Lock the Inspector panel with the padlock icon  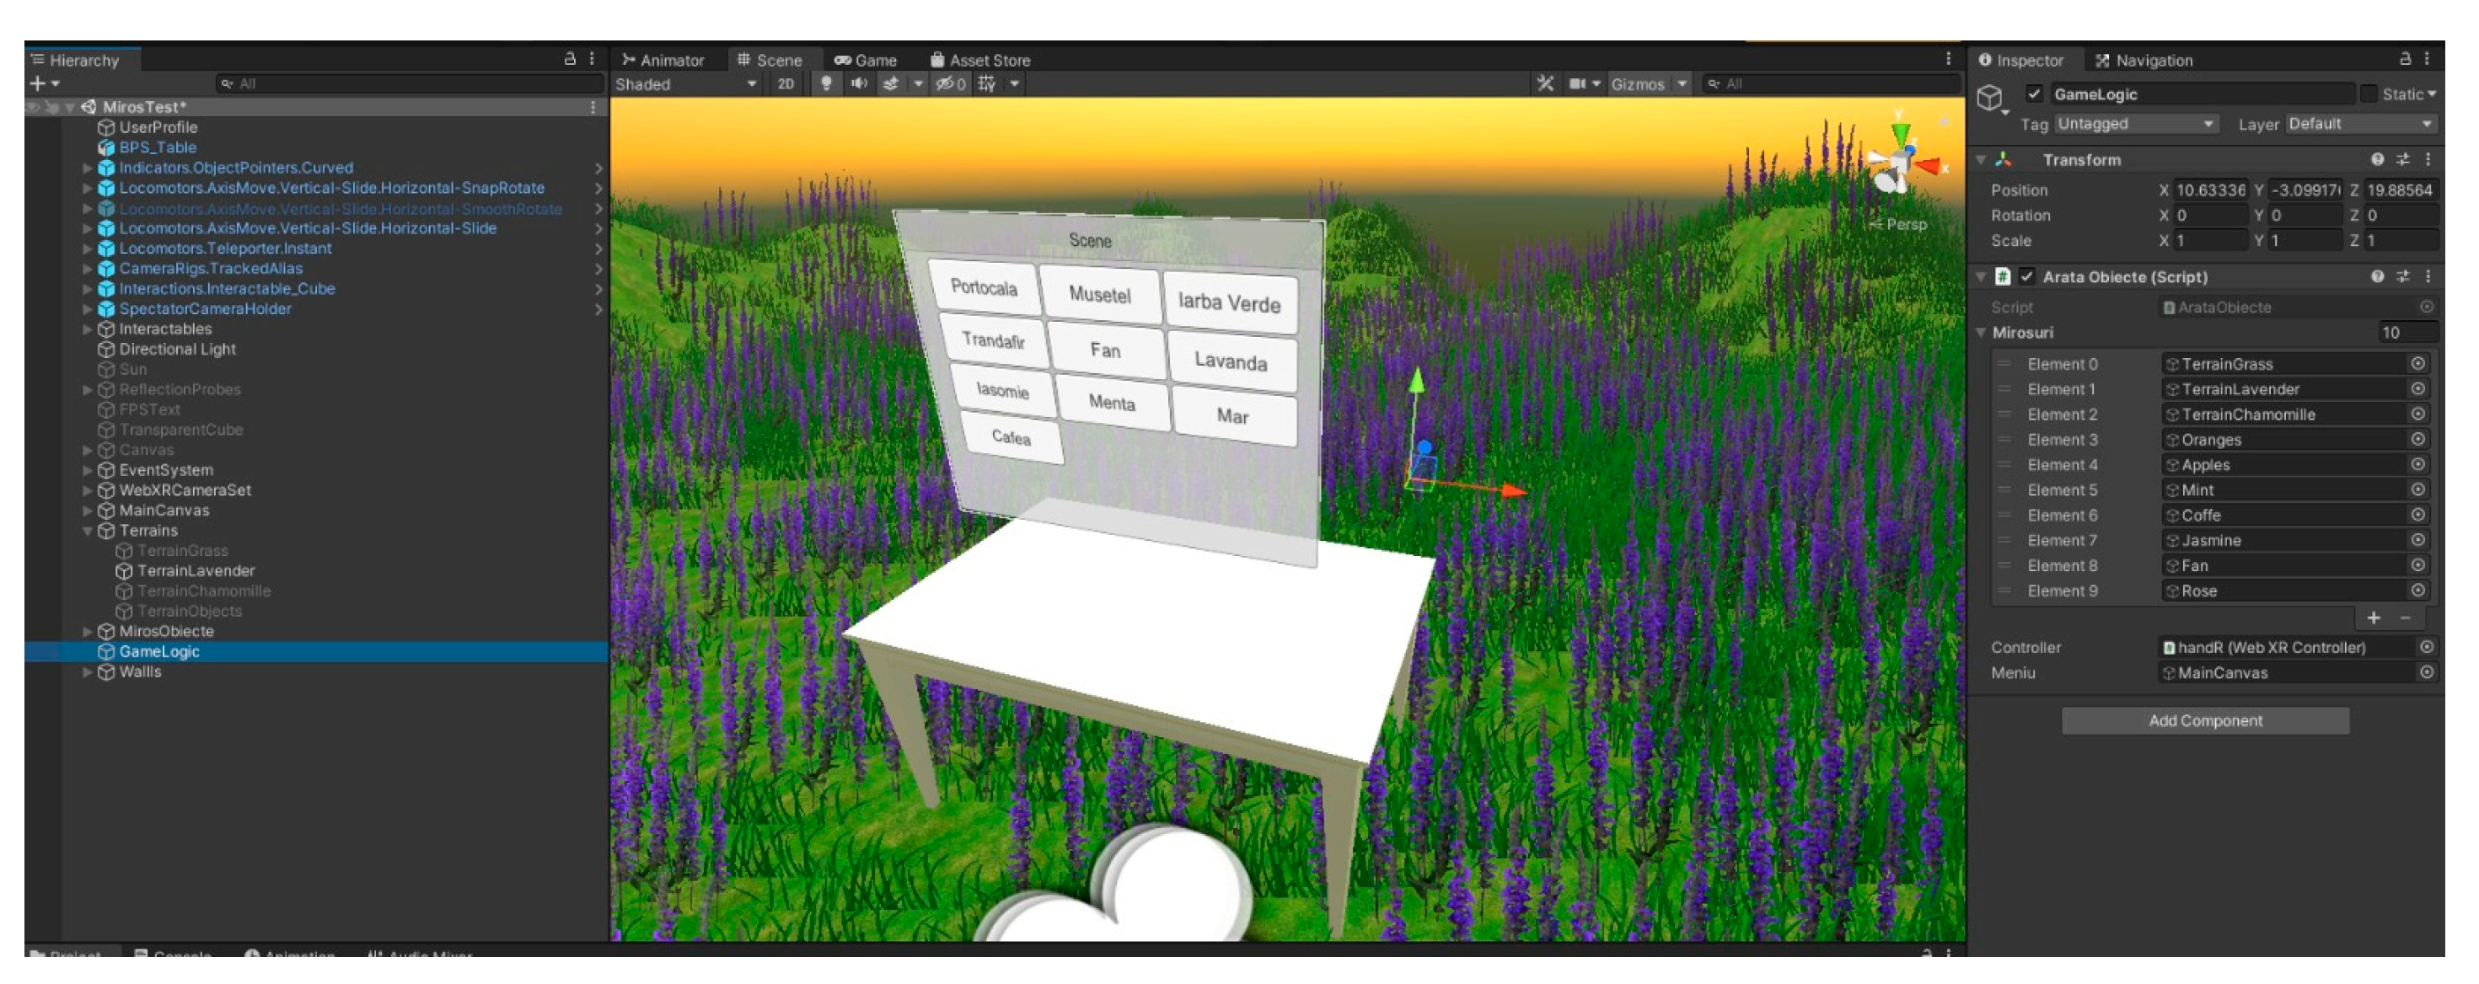coord(2405,60)
